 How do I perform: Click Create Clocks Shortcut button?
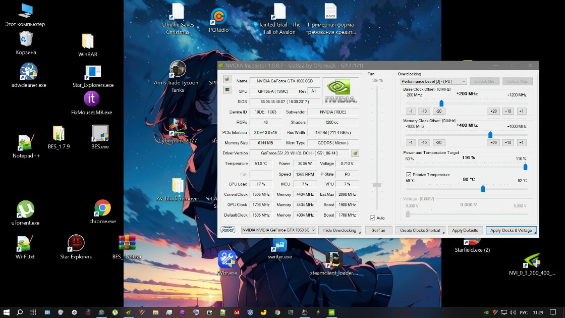[x=420, y=230]
